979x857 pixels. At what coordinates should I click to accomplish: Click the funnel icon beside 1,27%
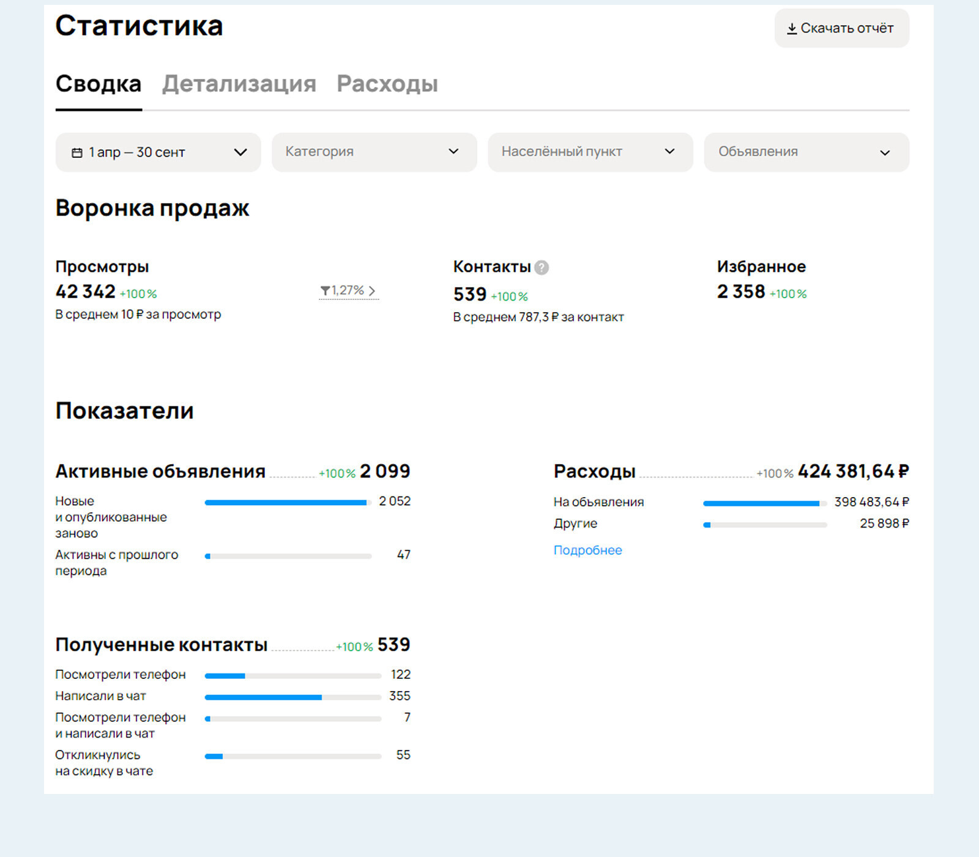(325, 290)
